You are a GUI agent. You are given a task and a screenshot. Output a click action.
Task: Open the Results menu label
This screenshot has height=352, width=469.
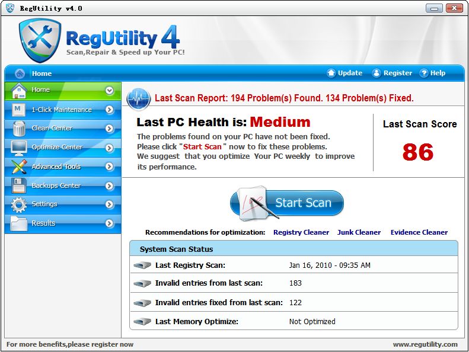[43, 223]
